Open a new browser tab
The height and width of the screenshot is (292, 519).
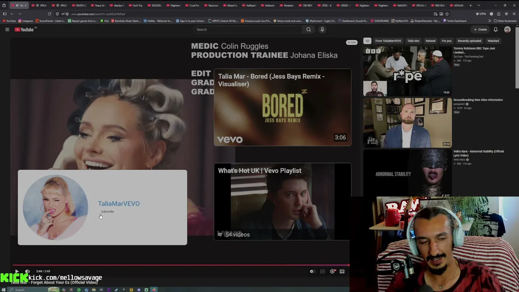pyautogui.click(x=470, y=5)
